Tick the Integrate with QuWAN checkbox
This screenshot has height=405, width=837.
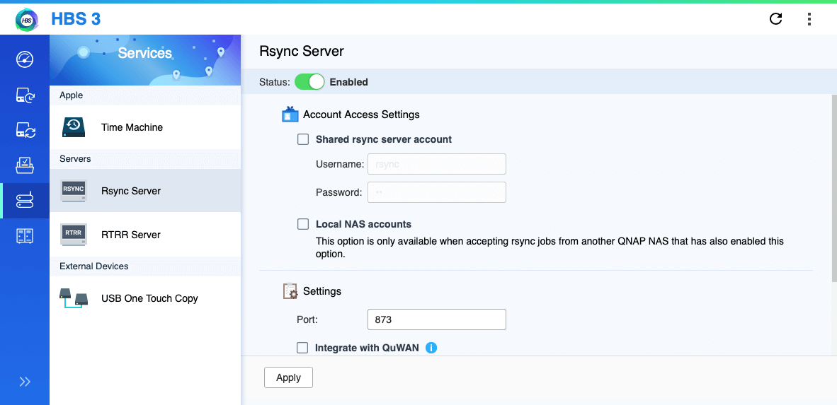[303, 348]
